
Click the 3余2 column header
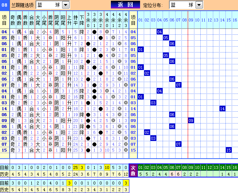pos(101,20)
